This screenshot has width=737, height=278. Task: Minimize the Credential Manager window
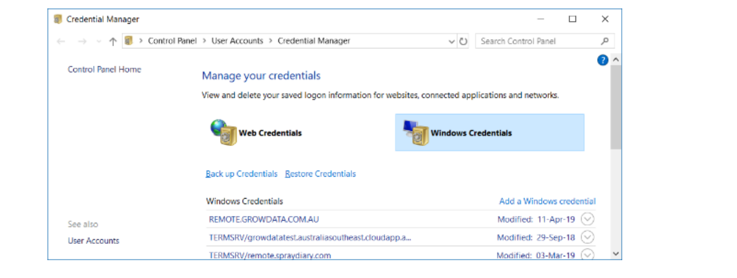point(541,19)
